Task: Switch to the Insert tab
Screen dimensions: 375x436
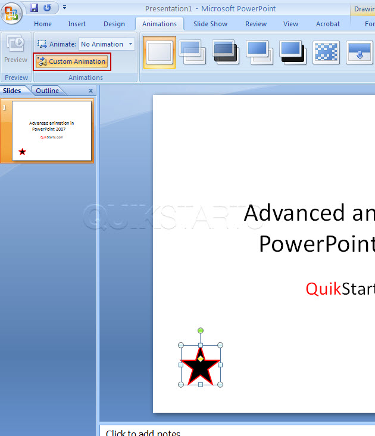Action: point(77,24)
